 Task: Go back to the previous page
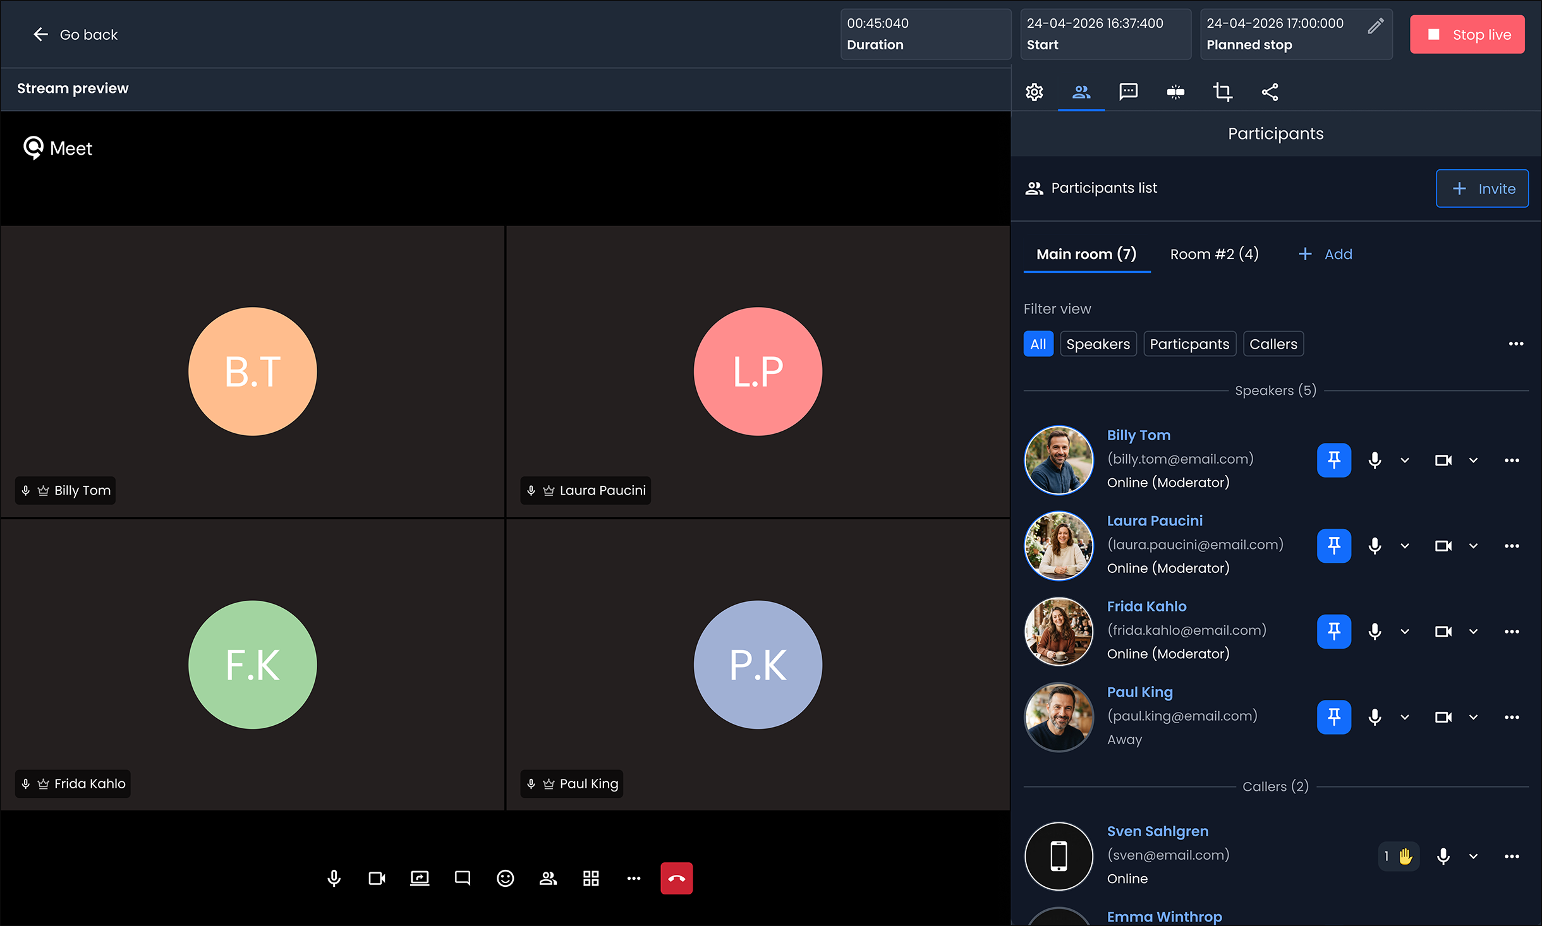click(75, 34)
